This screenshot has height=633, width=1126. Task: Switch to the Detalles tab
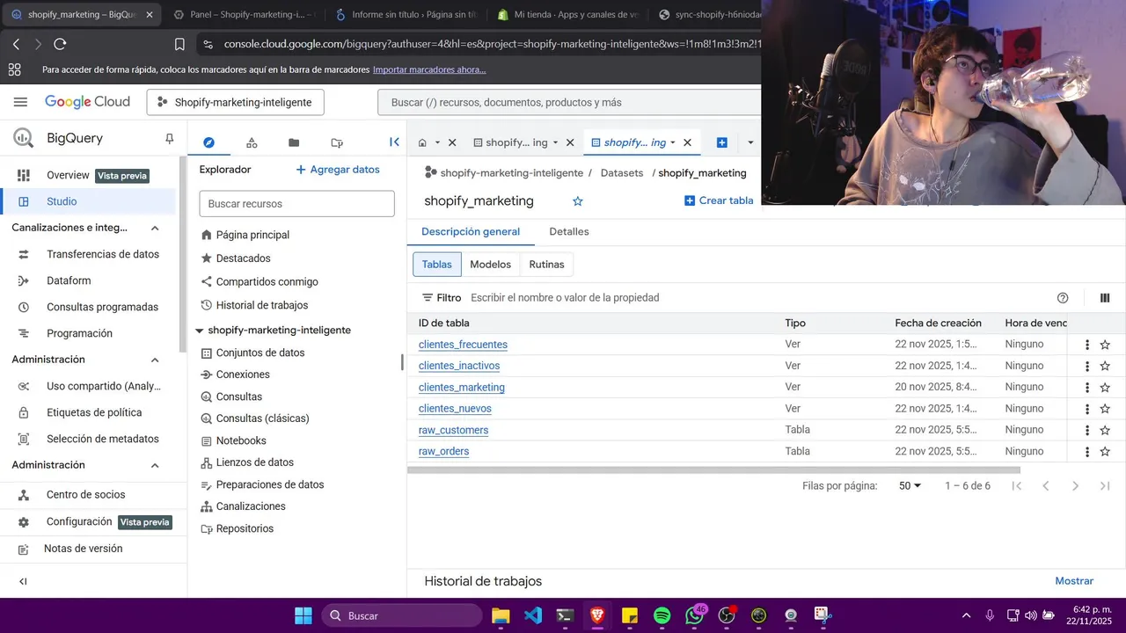click(x=569, y=231)
